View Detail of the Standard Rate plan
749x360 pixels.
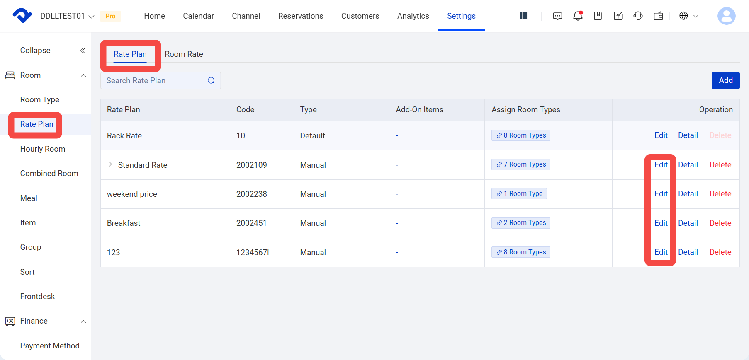click(x=688, y=165)
